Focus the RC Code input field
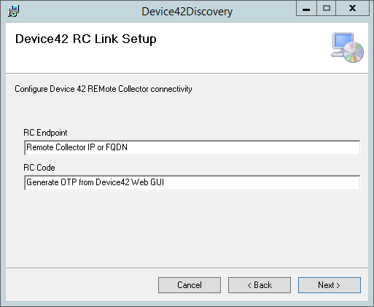The height and width of the screenshot is (307, 374). (192, 182)
